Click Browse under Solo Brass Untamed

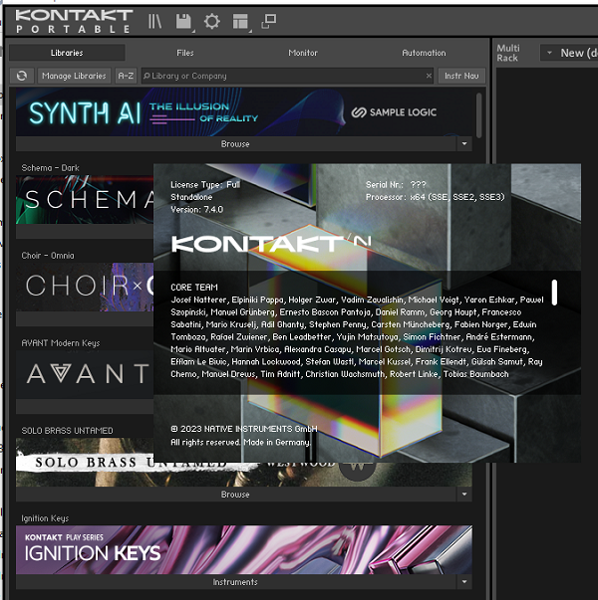[x=235, y=495]
